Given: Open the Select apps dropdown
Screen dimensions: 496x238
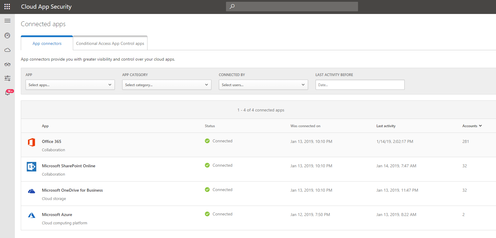Looking at the screenshot, I should pos(70,85).
